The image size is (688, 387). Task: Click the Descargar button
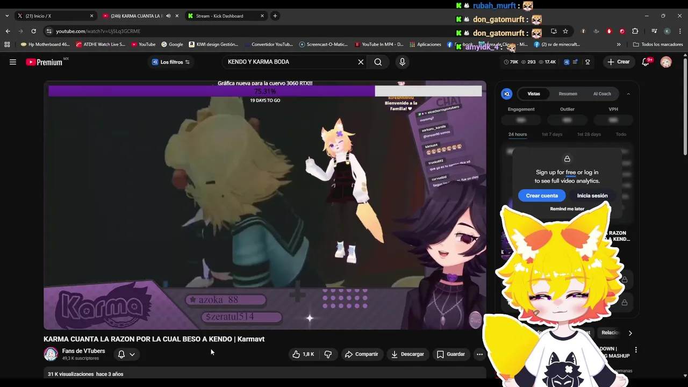pyautogui.click(x=407, y=354)
